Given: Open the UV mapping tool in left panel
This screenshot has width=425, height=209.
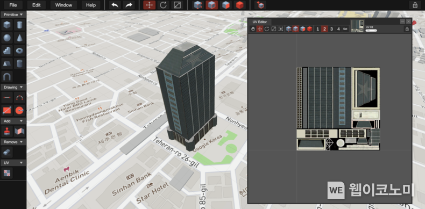Looking at the screenshot, I should click(x=7, y=173).
